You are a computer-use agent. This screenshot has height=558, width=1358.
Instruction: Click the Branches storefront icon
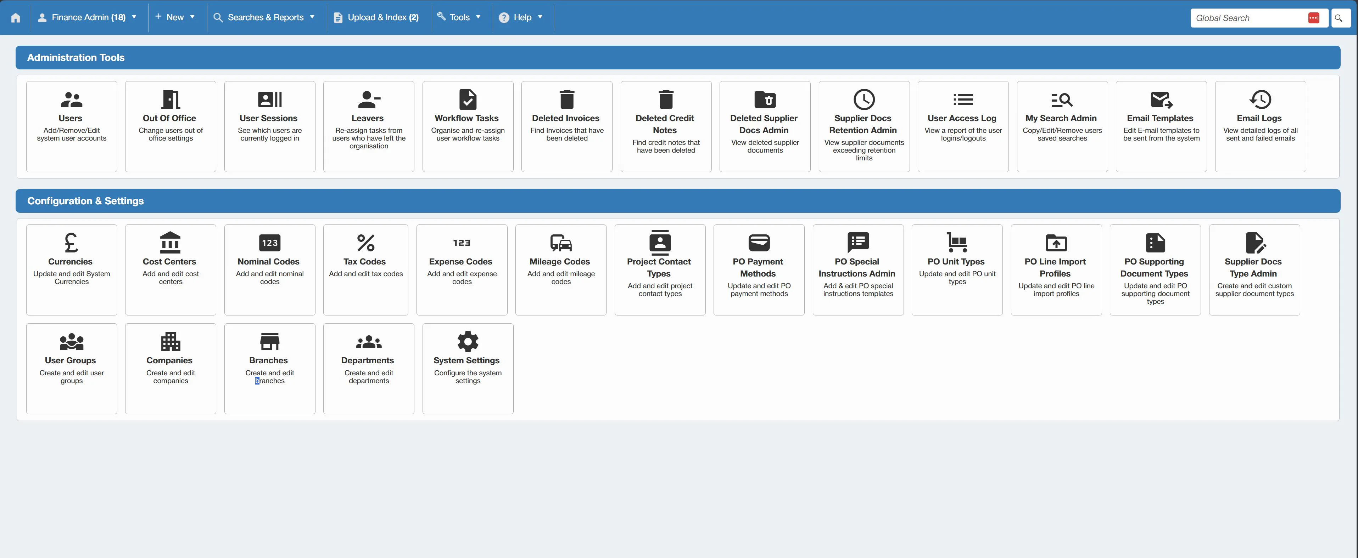click(x=269, y=342)
